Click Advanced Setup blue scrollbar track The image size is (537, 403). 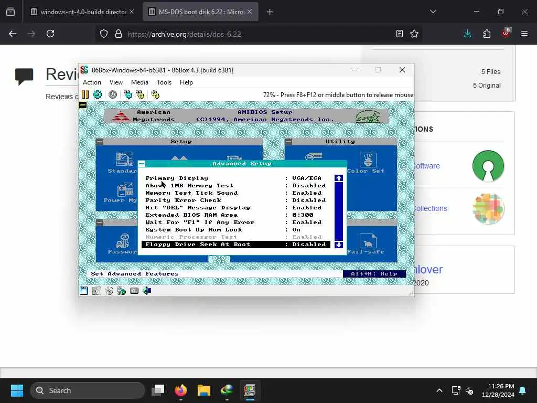point(339,211)
